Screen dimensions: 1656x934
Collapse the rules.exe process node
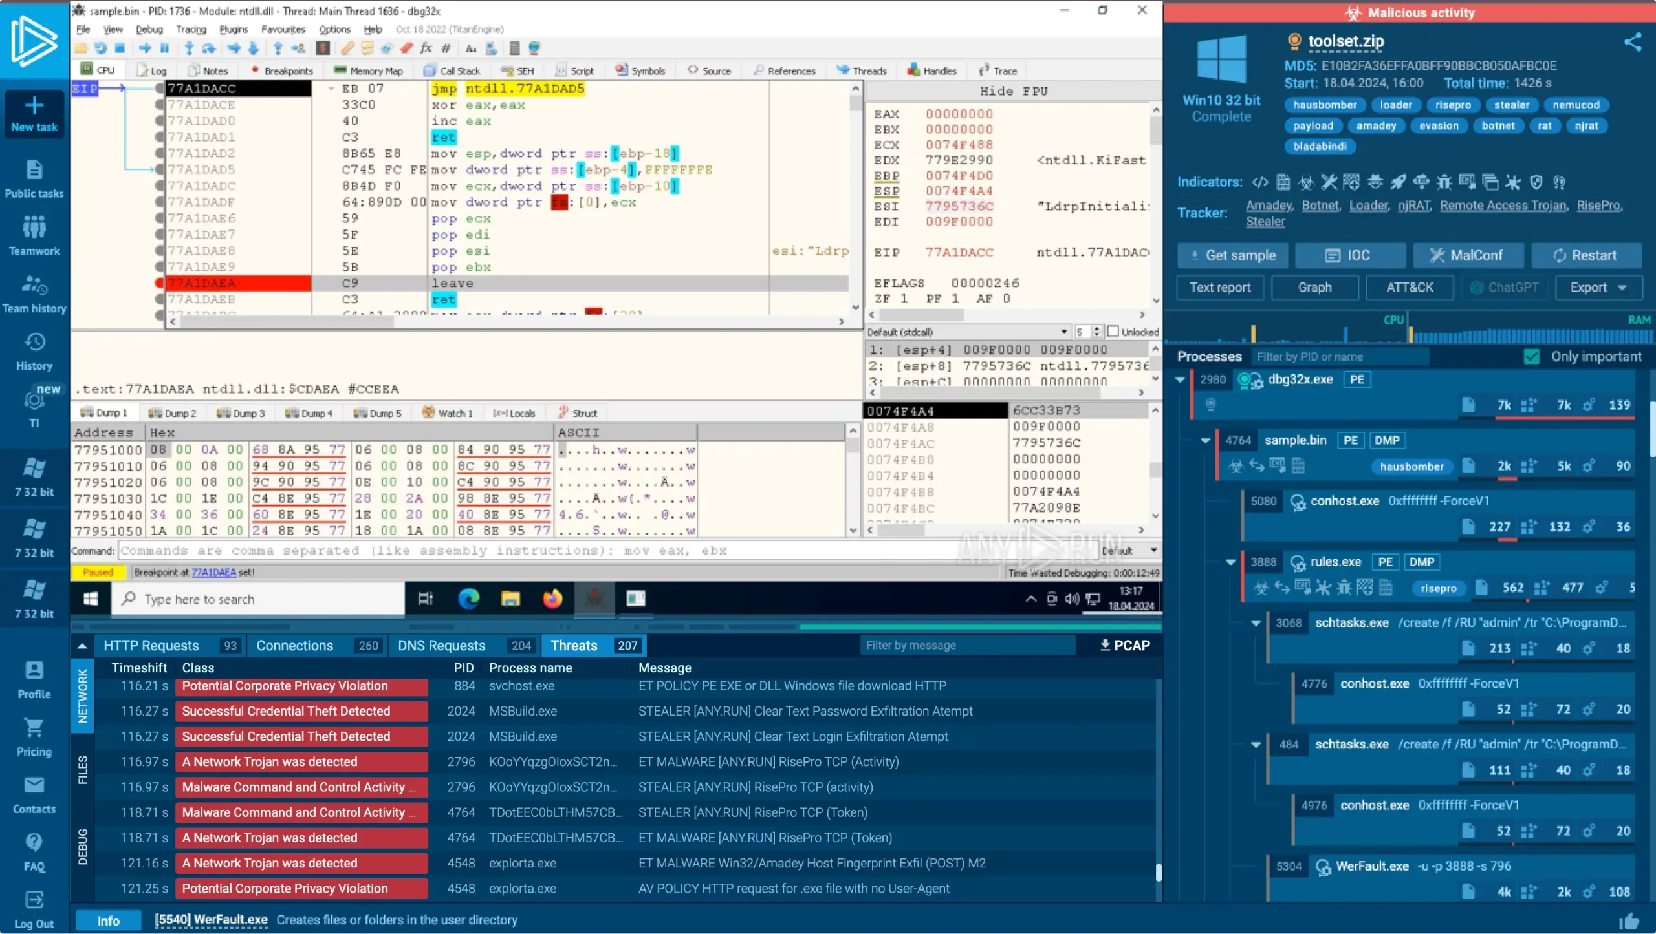pyautogui.click(x=1231, y=562)
